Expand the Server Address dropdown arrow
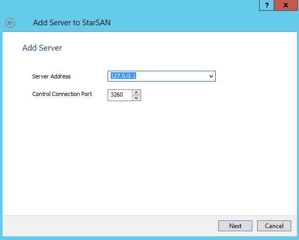The width and height of the screenshot is (299, 240). click(x=211, y=76)
